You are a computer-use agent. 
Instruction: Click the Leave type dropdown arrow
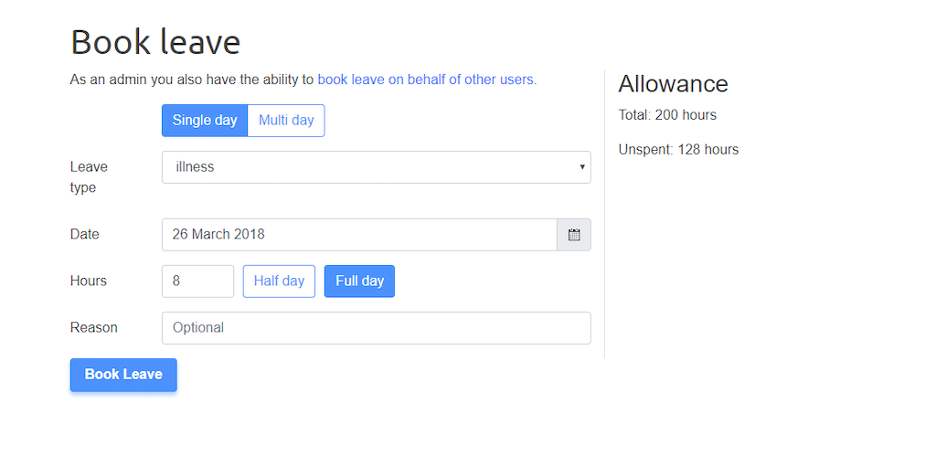[x=582, y=167]
